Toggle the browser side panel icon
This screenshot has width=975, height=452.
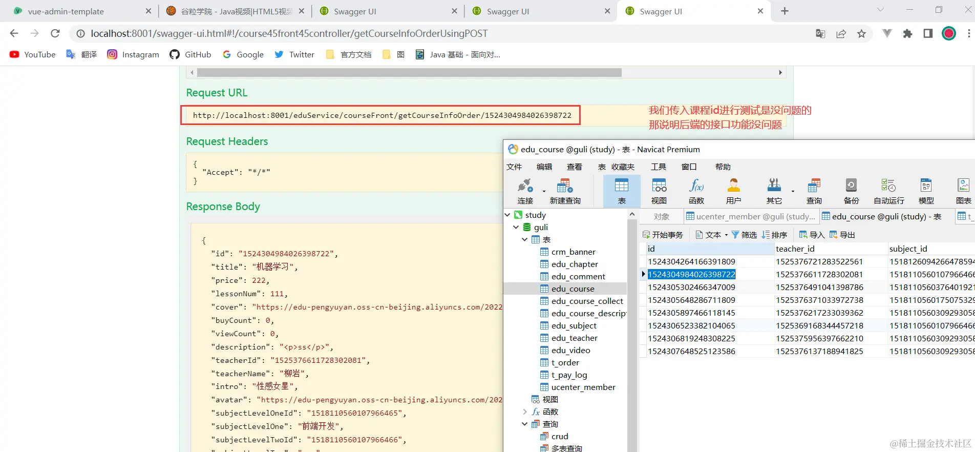(x=928, y=33)
